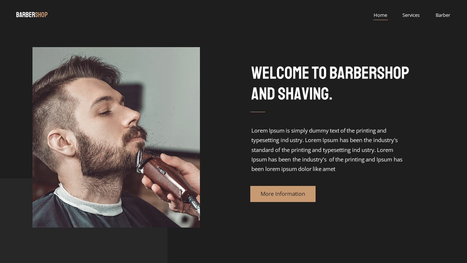
Task: Select the barber shaving photo
Action: tap(116, 137)
